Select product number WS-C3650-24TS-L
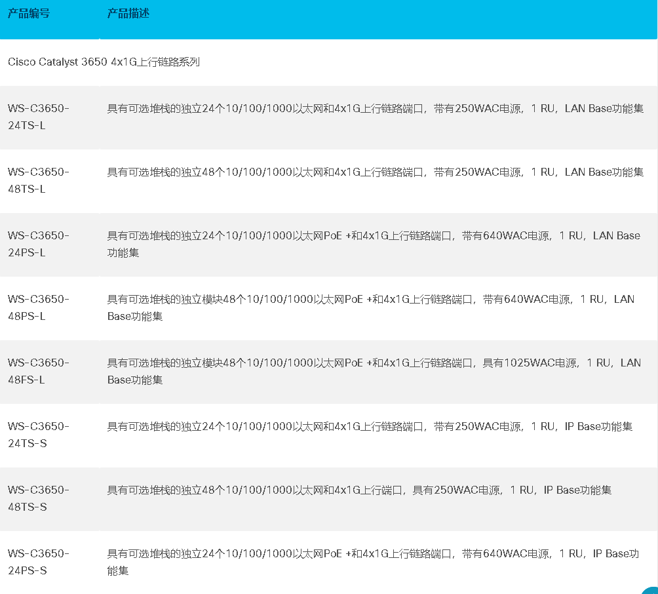This screenshot has height=594, width=658. pyautogui.click(x=39, y=117)
